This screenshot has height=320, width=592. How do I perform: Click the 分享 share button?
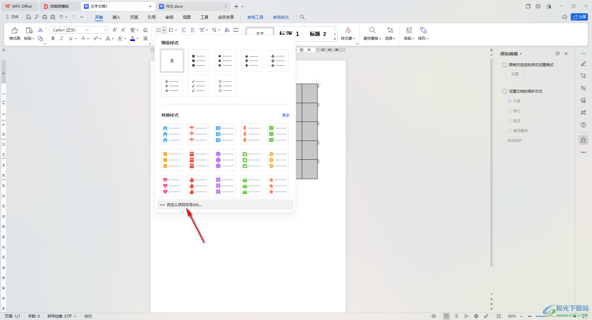(x=579, y=17)
